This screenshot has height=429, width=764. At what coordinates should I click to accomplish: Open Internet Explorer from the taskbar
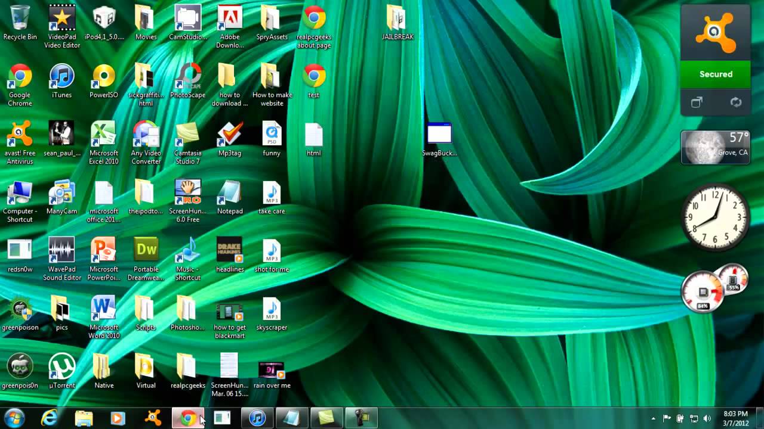click(x=49, y=418)
